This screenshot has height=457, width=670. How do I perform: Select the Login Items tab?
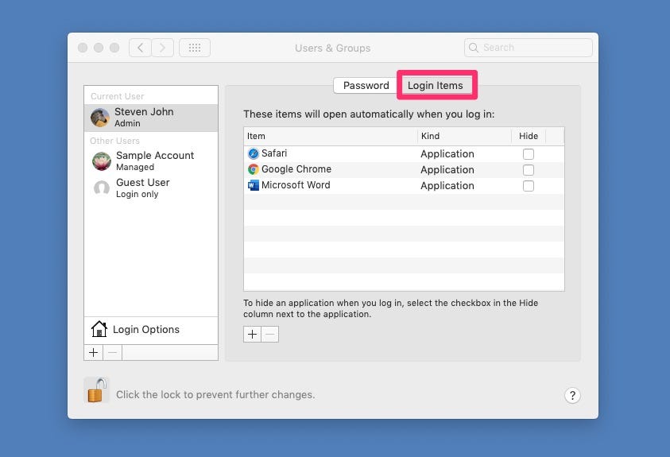click(435, 85)
